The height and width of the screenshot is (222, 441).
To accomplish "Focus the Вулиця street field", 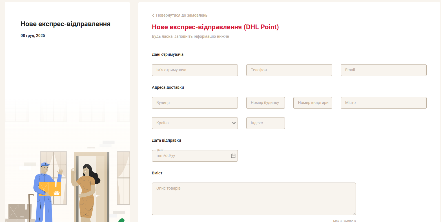I will coord(195,103).
